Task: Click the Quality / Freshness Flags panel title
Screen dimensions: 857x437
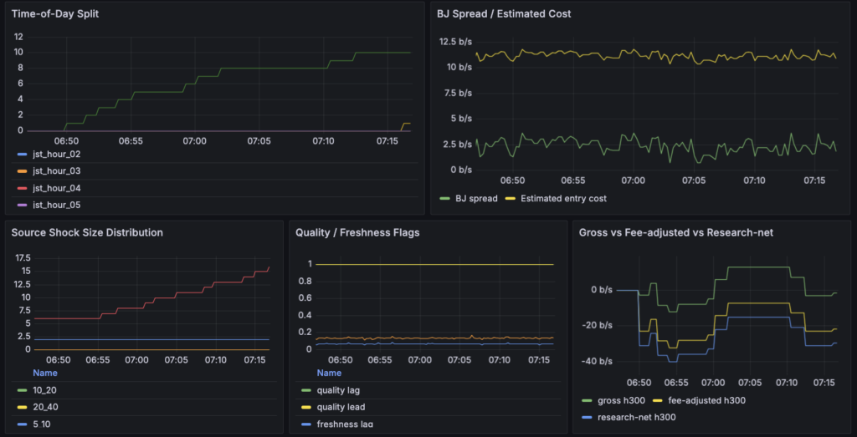Action: coord(353,232)
